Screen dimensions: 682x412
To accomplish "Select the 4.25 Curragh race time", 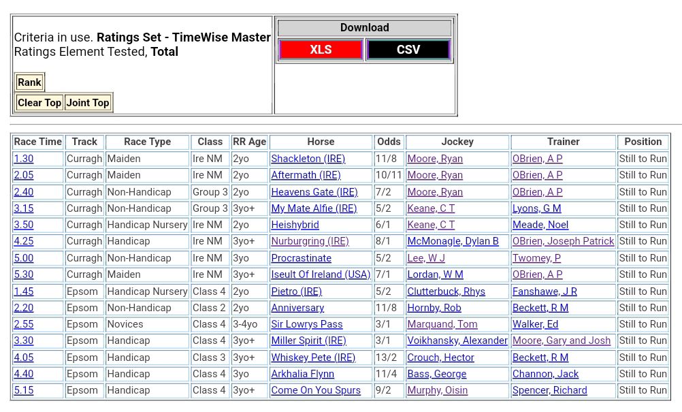I will click(23, 241).
